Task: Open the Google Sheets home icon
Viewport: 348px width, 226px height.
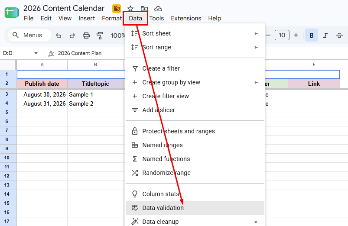Action: (x=12, y=13)
